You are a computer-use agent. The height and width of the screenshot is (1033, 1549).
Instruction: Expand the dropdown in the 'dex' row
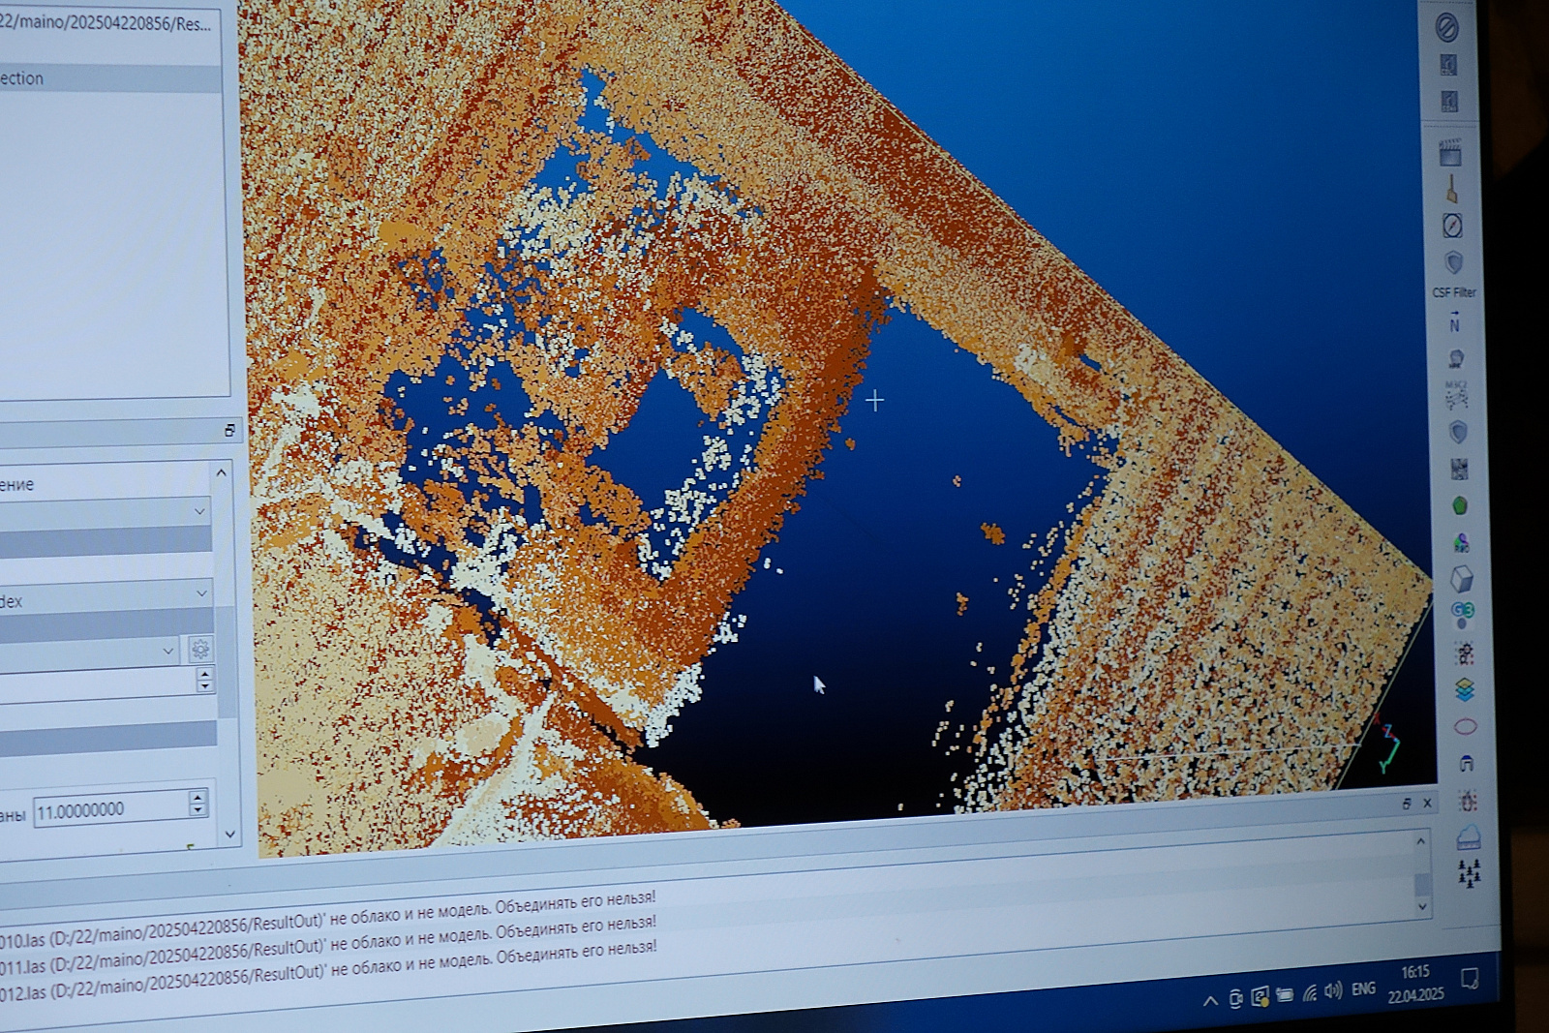point(201,592)
